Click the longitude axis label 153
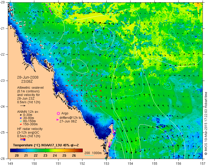Screen dimensions: 208x166 [x=106, y=164]
